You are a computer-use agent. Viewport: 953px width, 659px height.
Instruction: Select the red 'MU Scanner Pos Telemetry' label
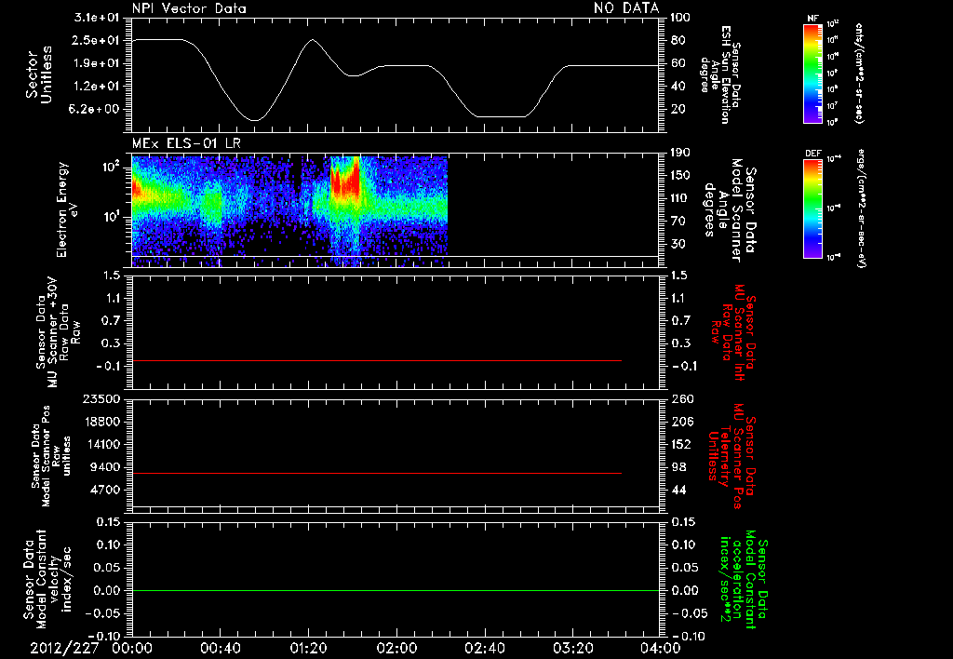pos(732,456)
